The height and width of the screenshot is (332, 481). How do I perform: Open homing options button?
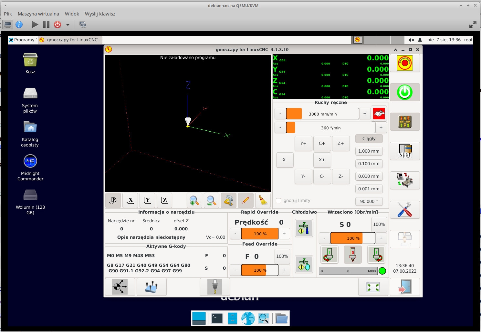pos(120,287)
